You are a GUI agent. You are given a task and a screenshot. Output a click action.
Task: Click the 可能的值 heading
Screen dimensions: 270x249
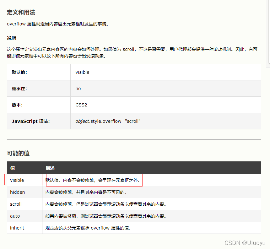pyautogui.click(x=18, y=153)
